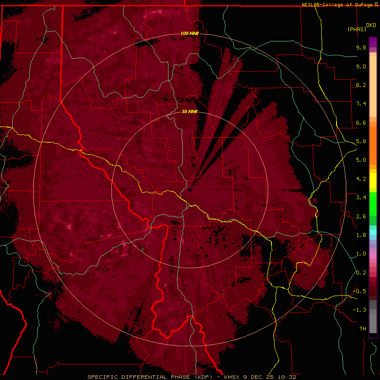Viewport: 380px width, 380px height.
Task: Click the 1.0 legend value
Action: (x=361, y=254)
